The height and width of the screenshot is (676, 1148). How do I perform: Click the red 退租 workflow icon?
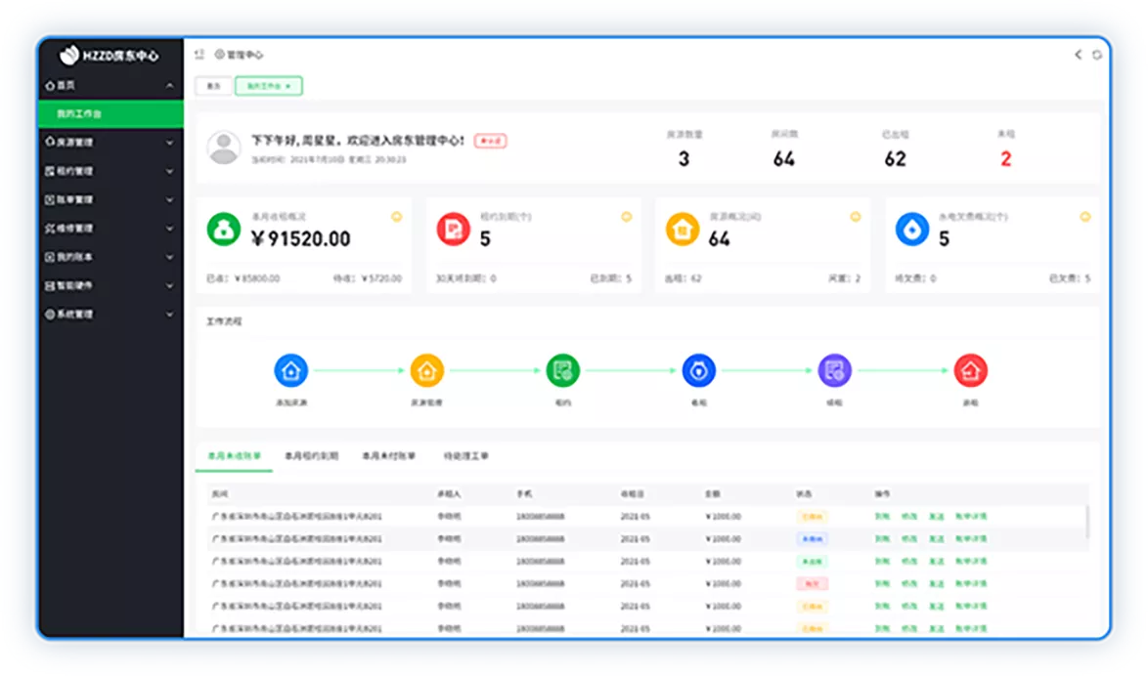(x=970, y=371)
